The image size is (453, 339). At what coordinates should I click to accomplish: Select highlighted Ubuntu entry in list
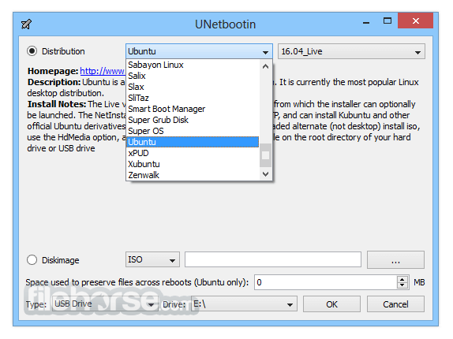click(x=193, y=142)
